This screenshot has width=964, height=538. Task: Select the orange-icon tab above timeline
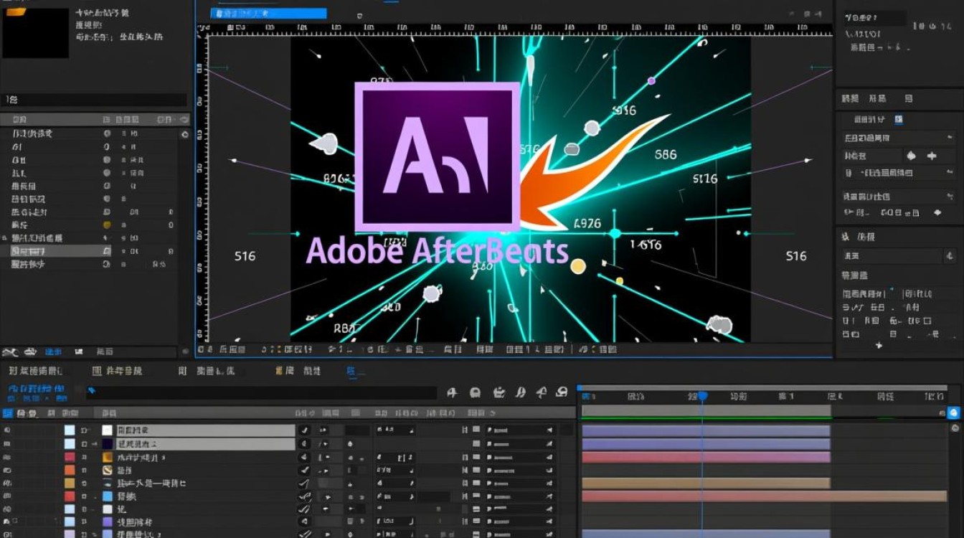click(285, 371)
